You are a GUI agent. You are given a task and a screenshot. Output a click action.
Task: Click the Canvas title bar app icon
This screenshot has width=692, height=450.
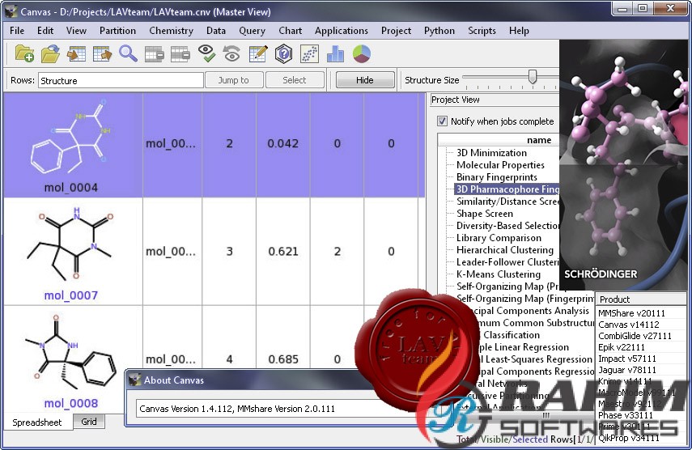pos(11,12)
